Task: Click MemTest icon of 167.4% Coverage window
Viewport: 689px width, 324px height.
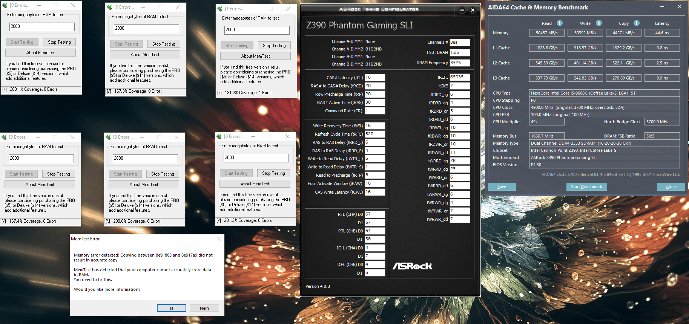Action: point(4,137)
